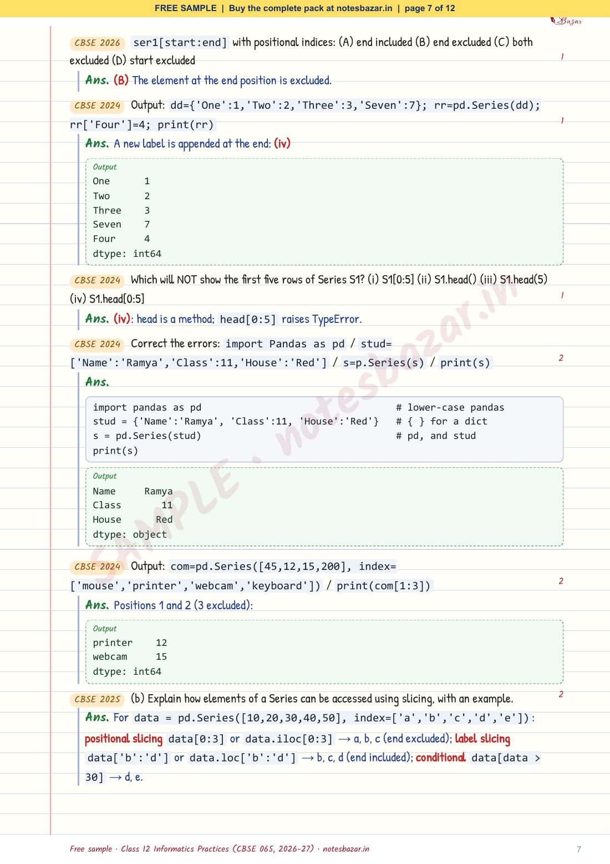This screenshot has width=610, height=864.
Task: Click CBSE 2024 tag beside com=pd.Series question
Action: [x=97, y=567]
